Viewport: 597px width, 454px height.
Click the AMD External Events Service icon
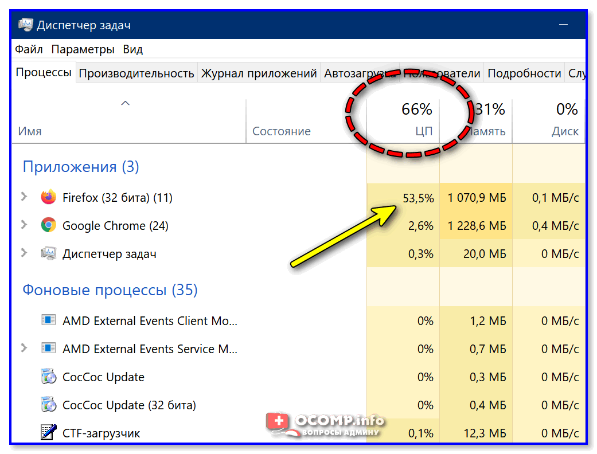point(49,349)
